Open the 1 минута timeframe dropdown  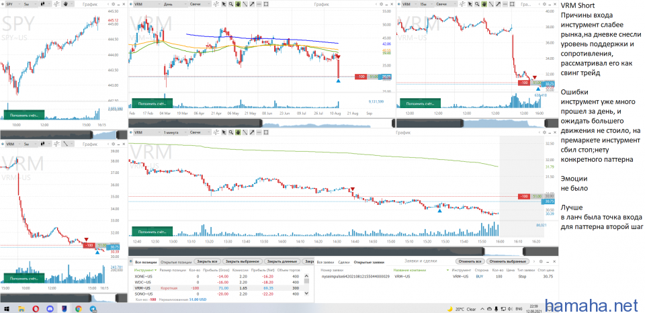click(175, 132)
